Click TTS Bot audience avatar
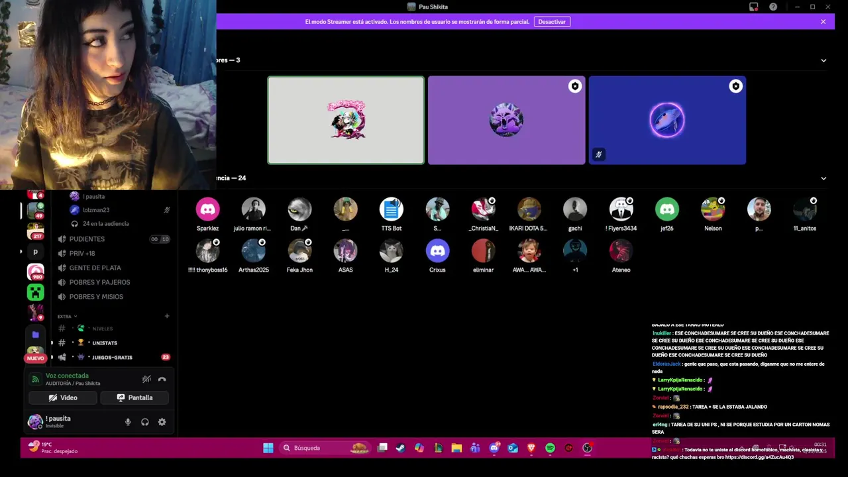 tap(392, 209)
